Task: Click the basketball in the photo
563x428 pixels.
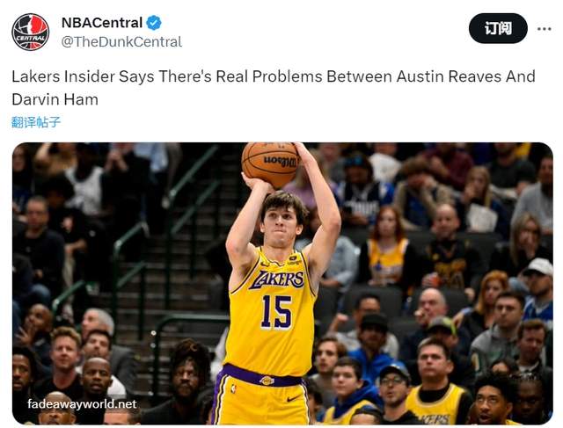Action: point(270,164)
